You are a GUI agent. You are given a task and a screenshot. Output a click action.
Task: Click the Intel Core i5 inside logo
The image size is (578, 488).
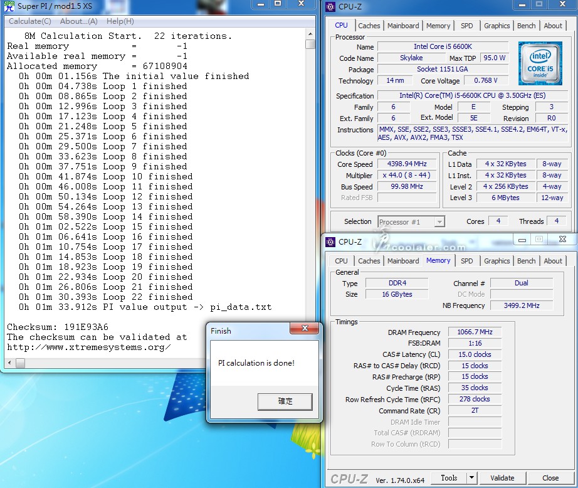click(x=540, y=63)
